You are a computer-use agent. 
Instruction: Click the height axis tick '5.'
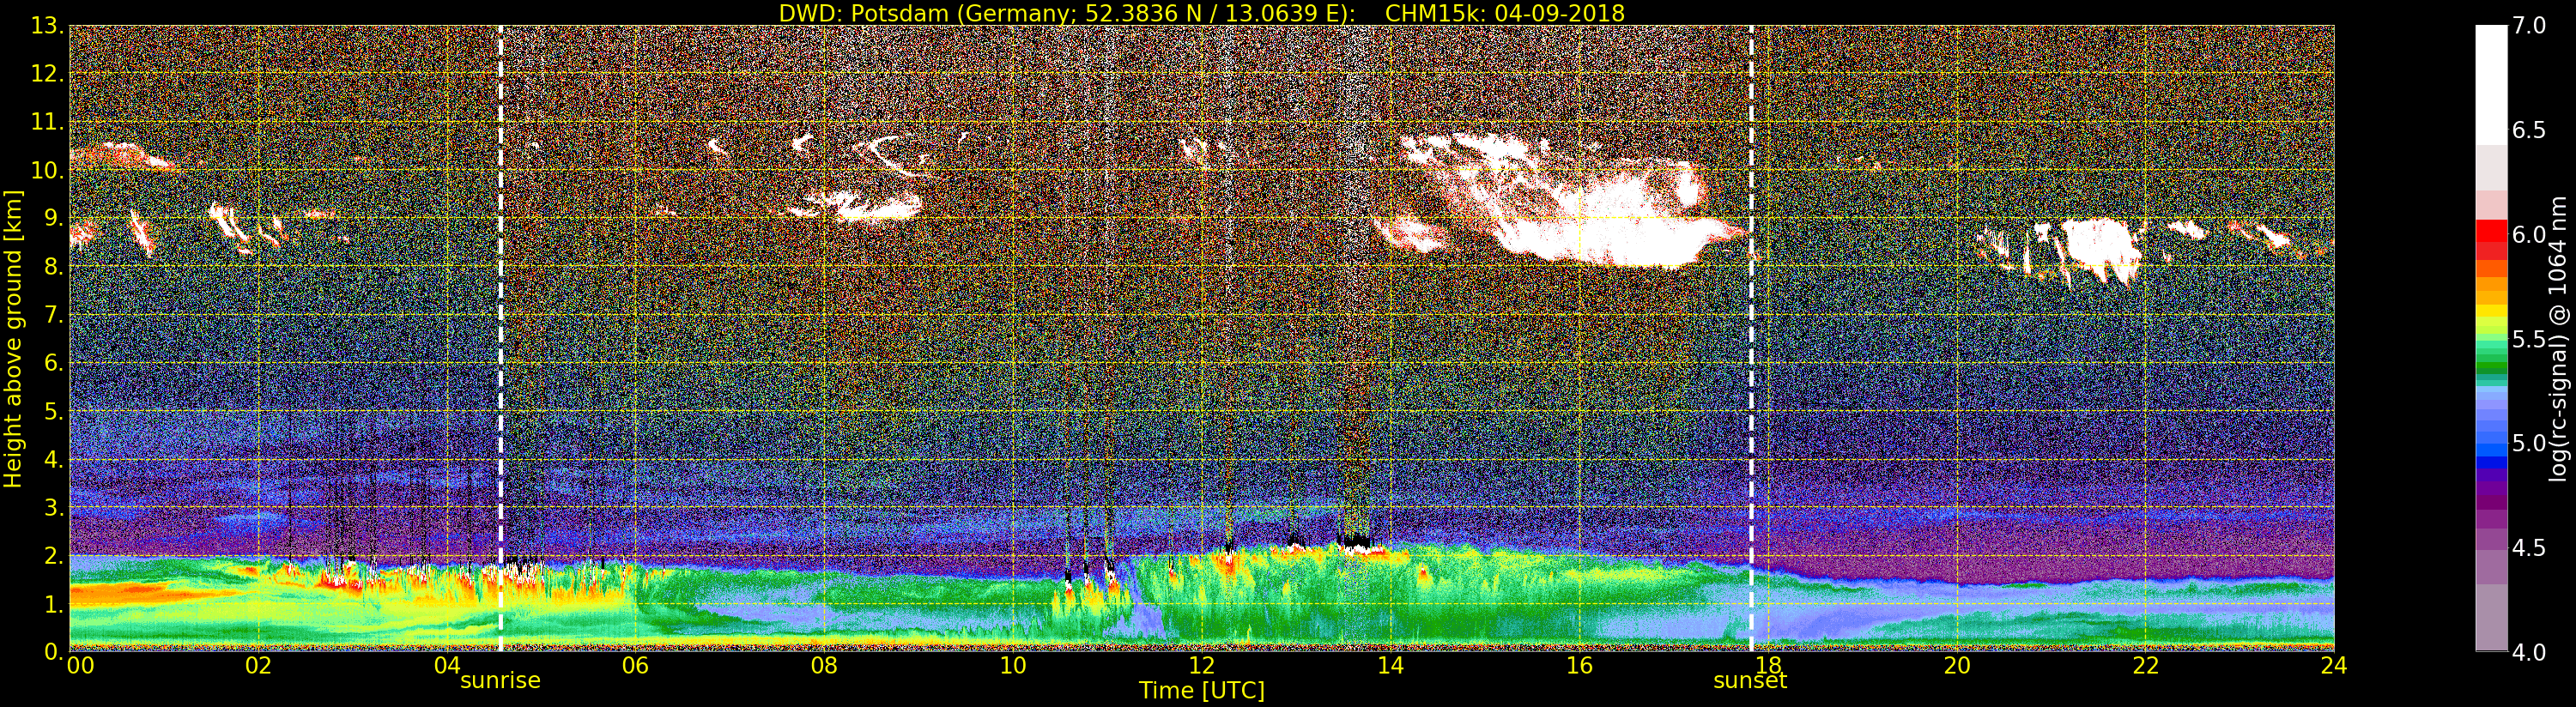[53, 411]
